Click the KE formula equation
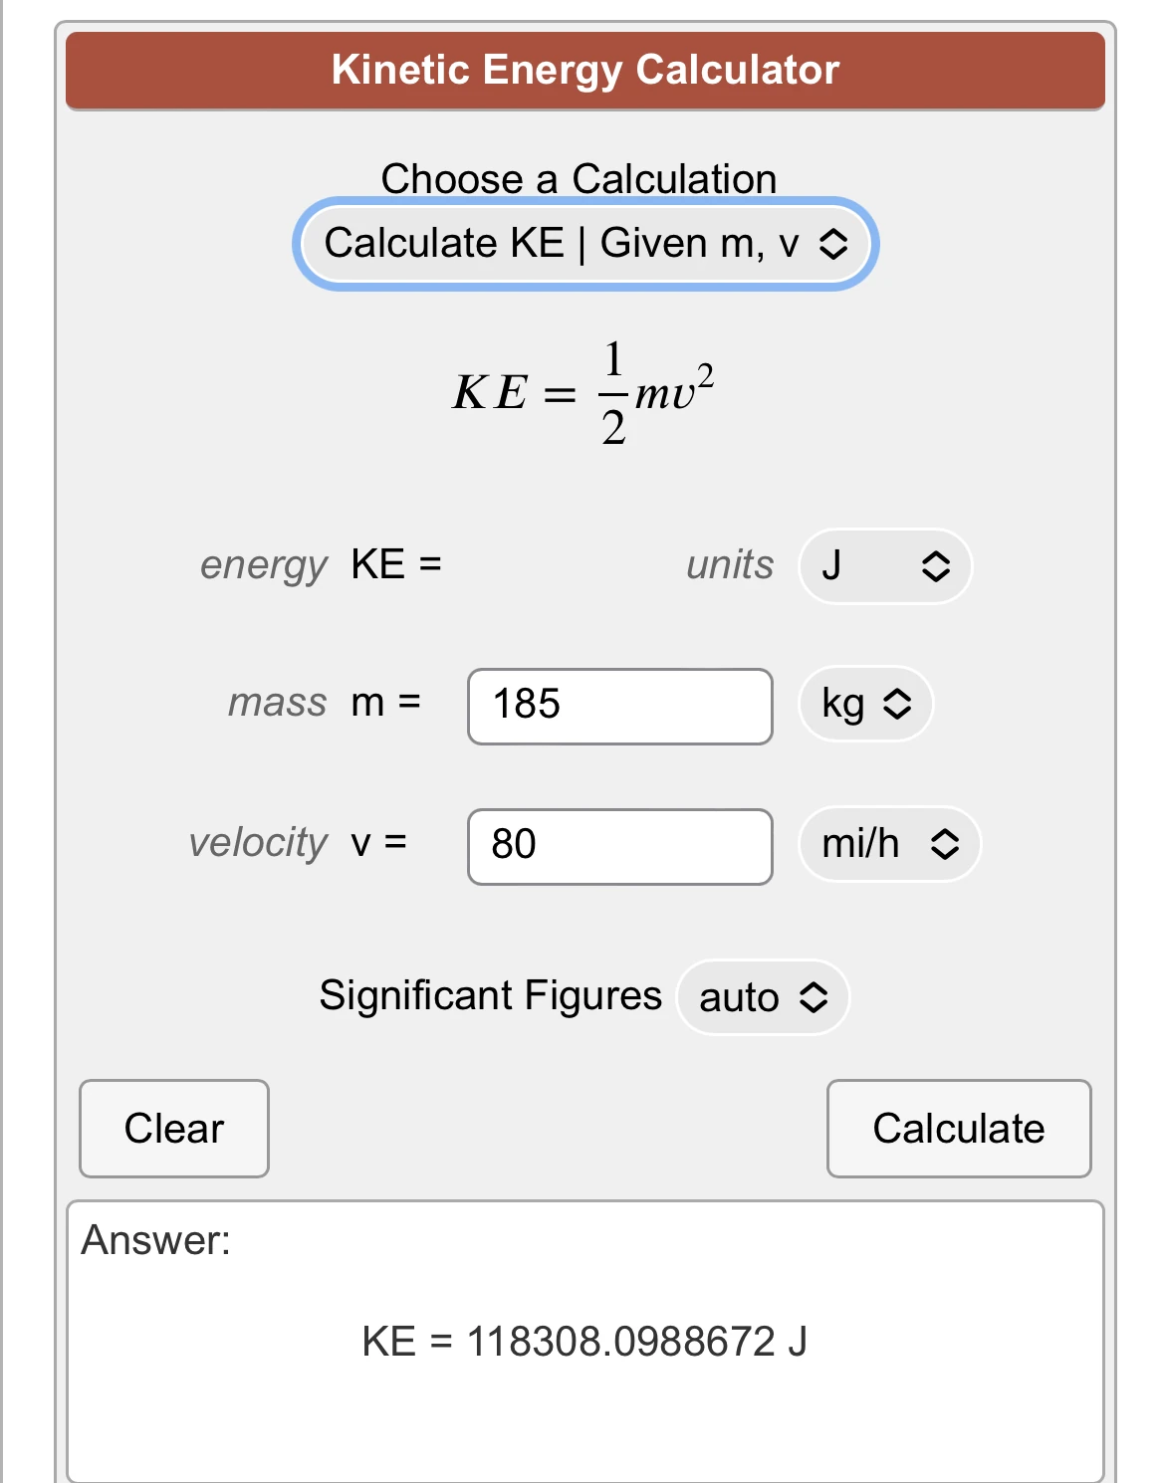This screenshot has width=1165, height=1483. tap(583, 392)
